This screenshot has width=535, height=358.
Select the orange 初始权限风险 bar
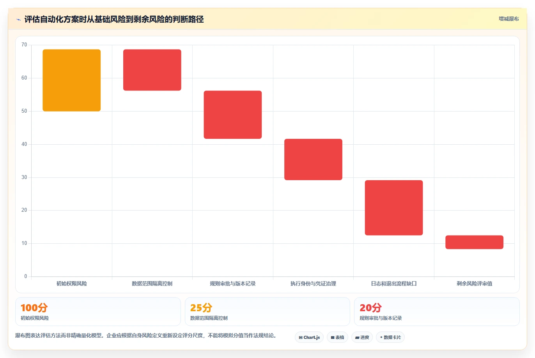72,80
